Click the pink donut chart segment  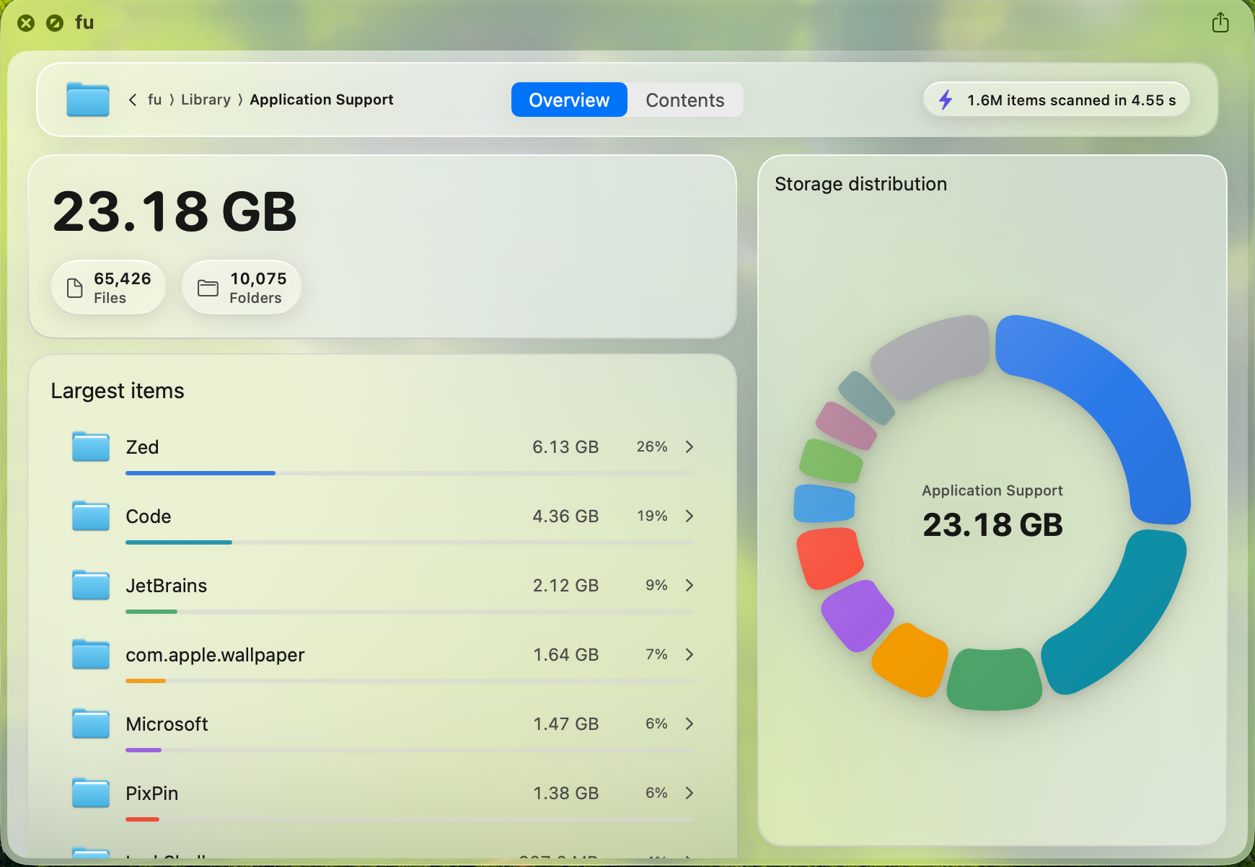click(x=846, y=425)
